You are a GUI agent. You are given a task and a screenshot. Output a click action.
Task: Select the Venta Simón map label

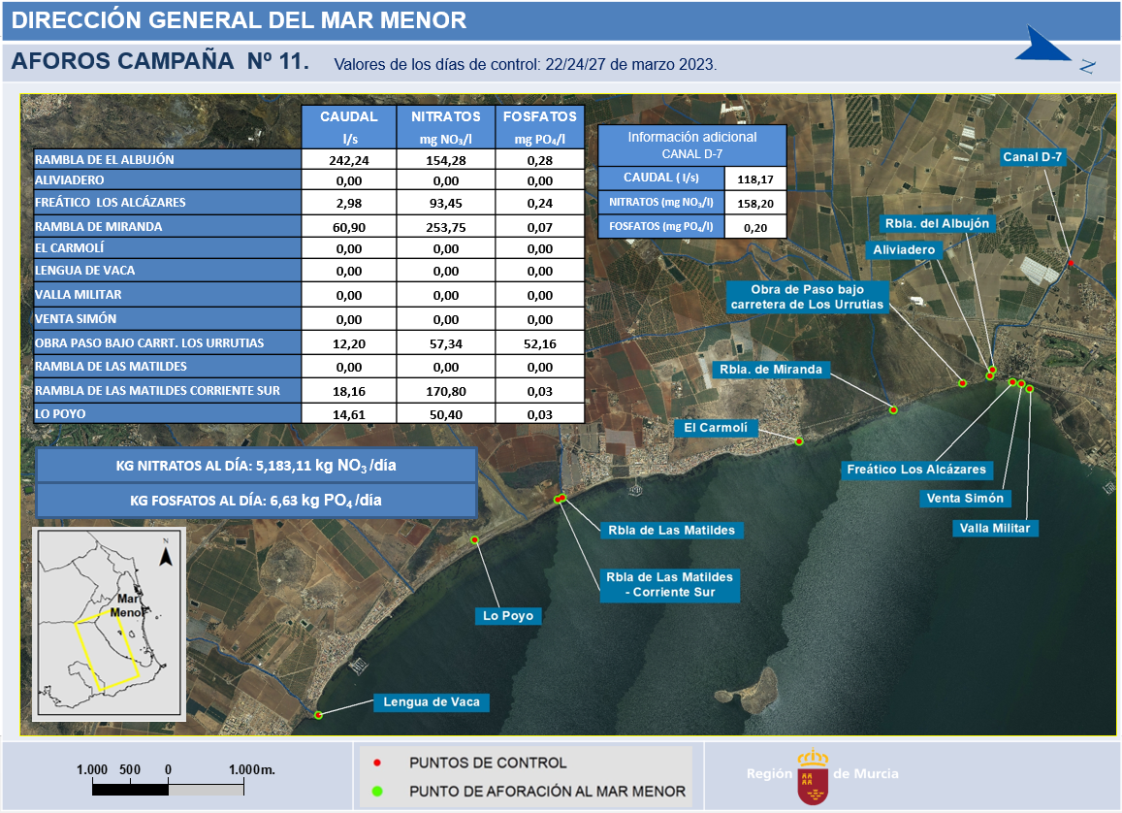tap(965, 498)
